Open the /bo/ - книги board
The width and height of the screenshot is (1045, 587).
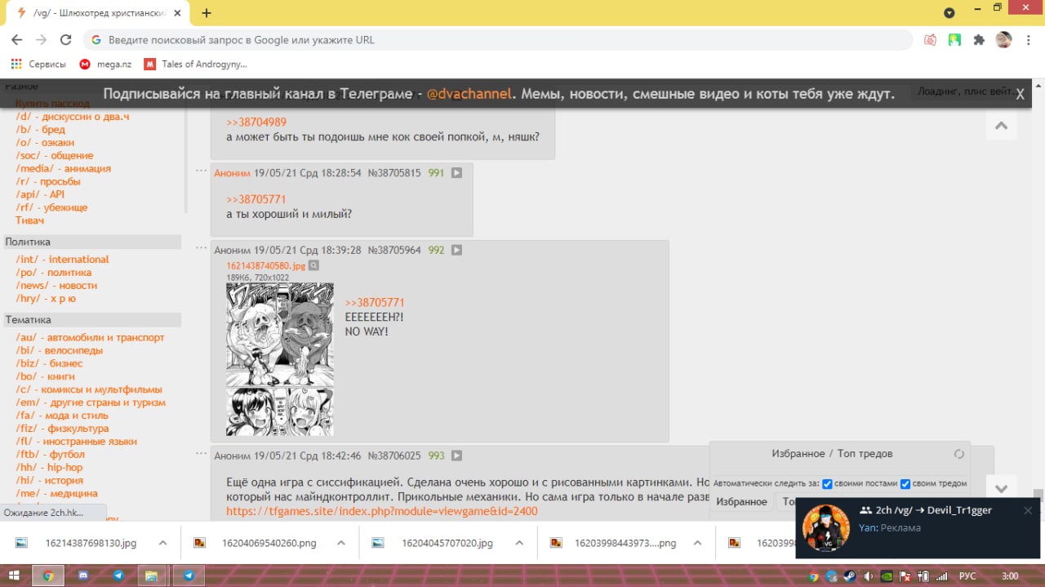(x=45, y=376)
